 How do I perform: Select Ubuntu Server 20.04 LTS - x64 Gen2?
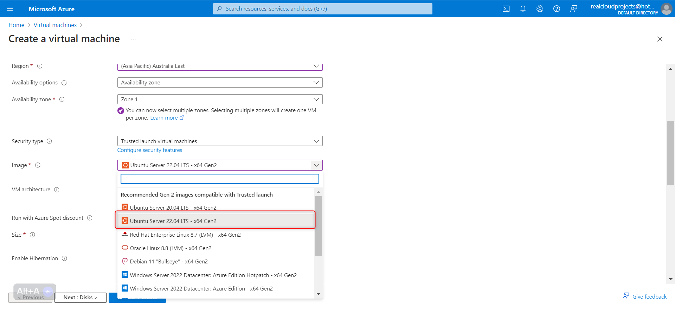pos(216,207)
